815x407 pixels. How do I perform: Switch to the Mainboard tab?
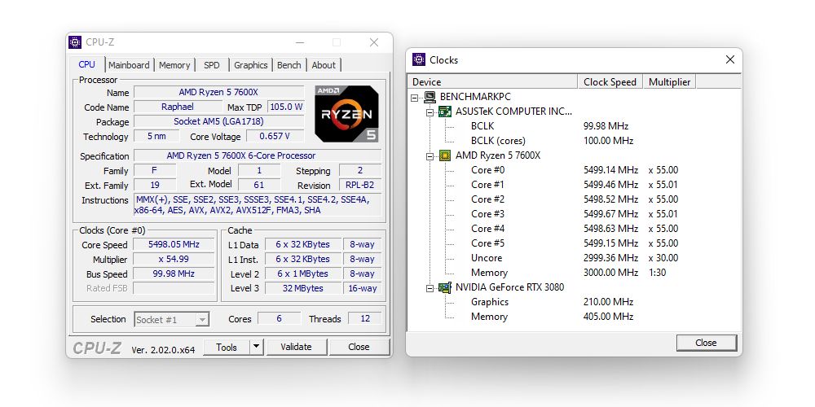coord(129,65)
